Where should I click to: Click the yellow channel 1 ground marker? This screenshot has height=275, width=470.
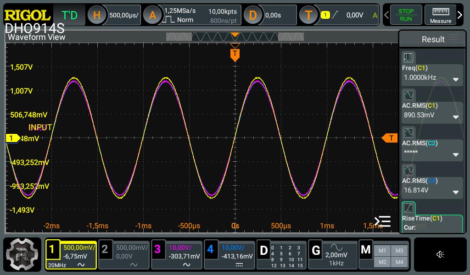tap(13, 138)
